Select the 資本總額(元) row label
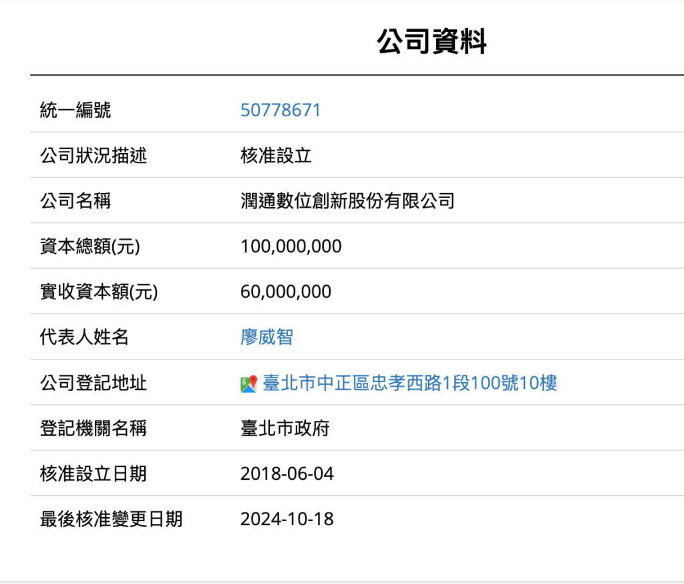 click(88, 246)
